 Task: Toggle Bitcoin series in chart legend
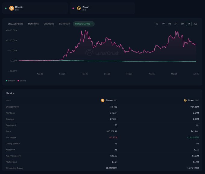pyautogui.click(x=10, y=81)
